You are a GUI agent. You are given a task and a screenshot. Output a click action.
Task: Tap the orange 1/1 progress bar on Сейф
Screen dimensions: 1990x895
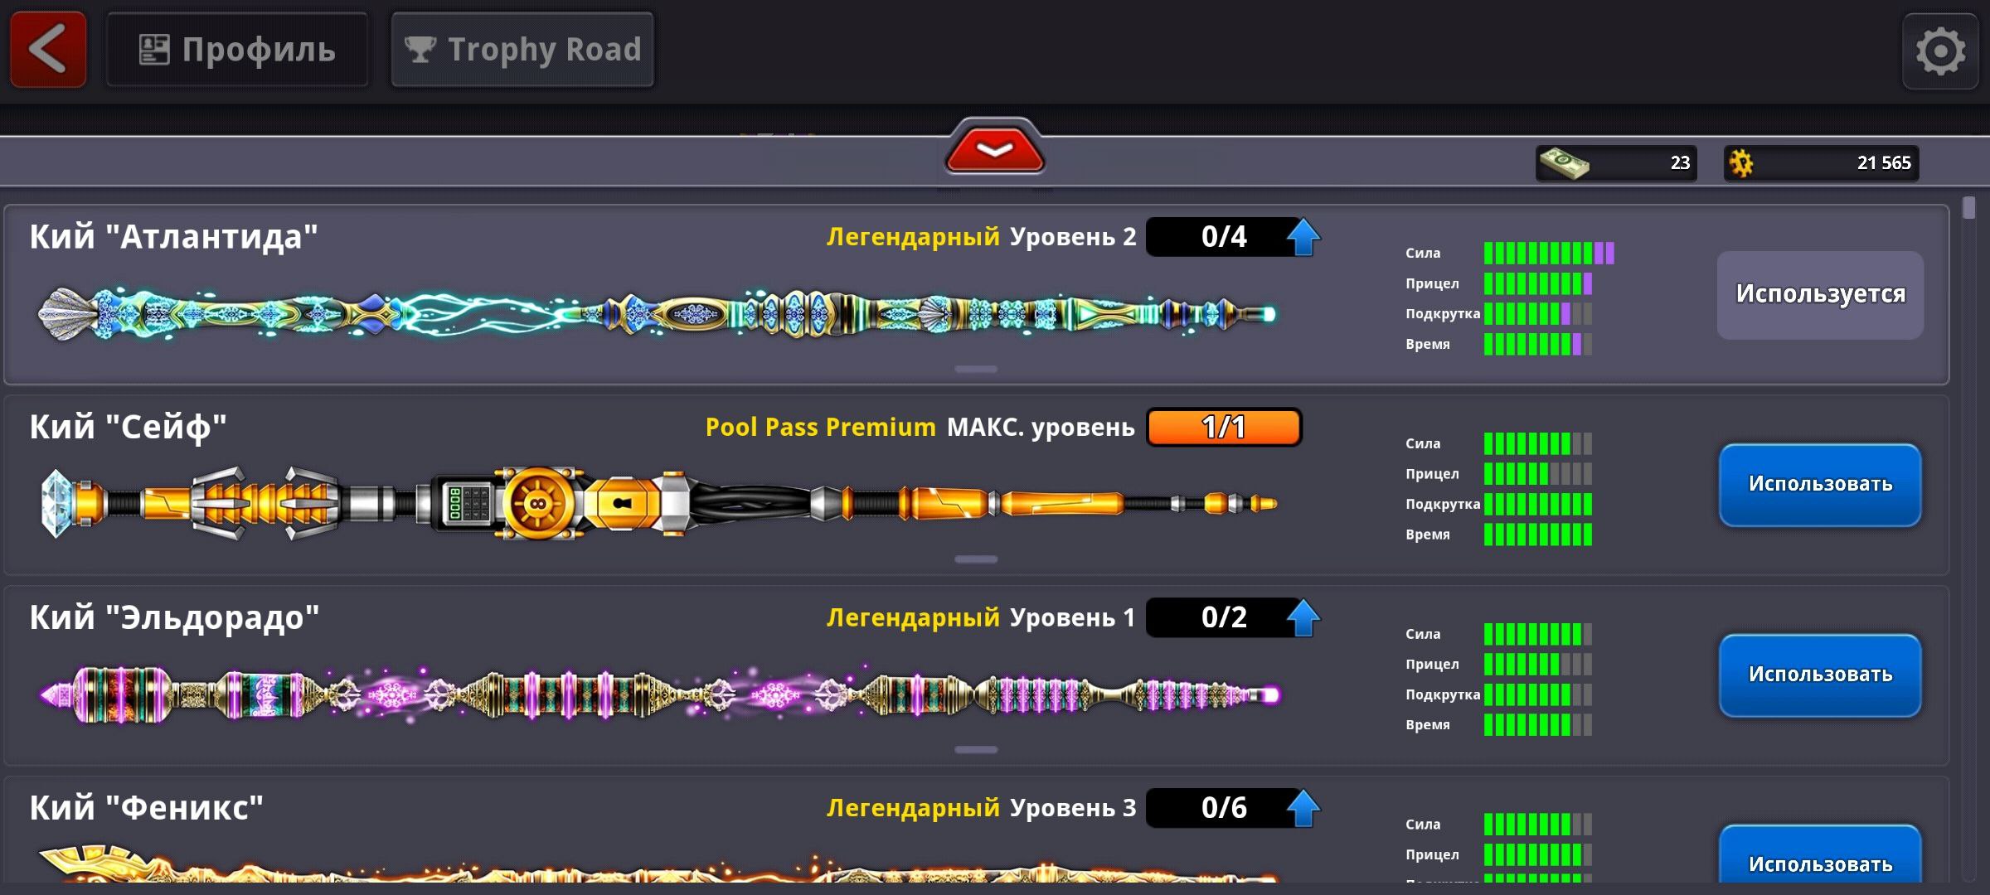coord(1224,428)
